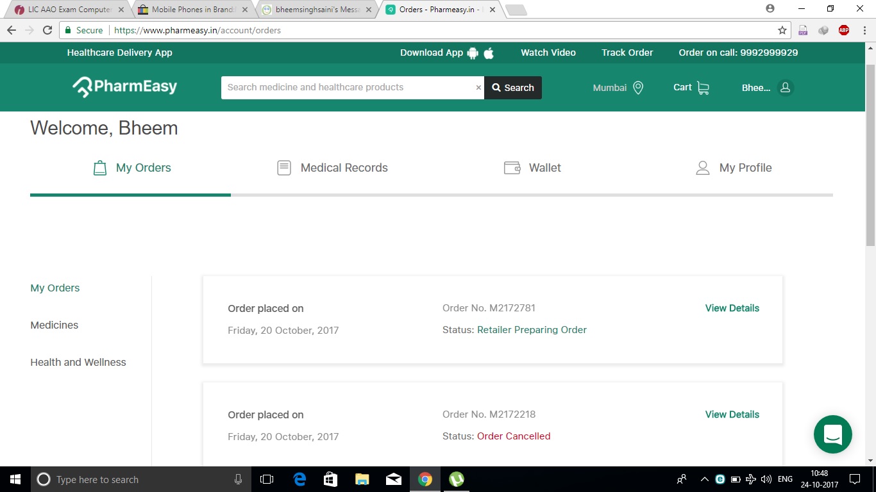This screenshot has height=492, width=876.
Task: Go back to the previous page
Action: [x=12, y=30]
